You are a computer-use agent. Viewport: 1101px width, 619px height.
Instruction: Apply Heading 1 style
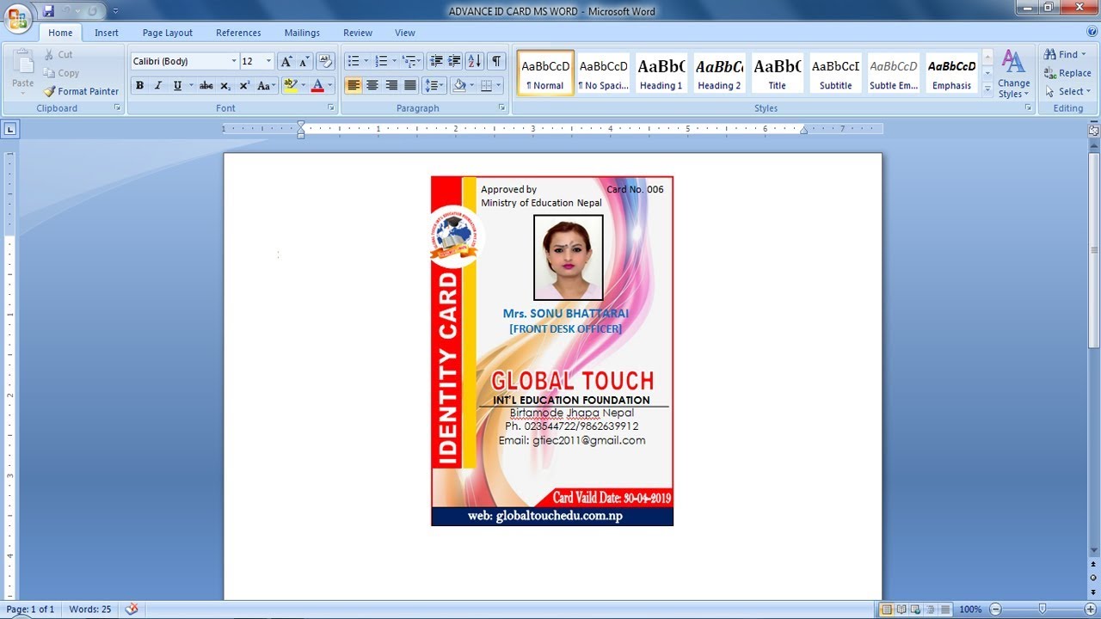tap(661, 73)
